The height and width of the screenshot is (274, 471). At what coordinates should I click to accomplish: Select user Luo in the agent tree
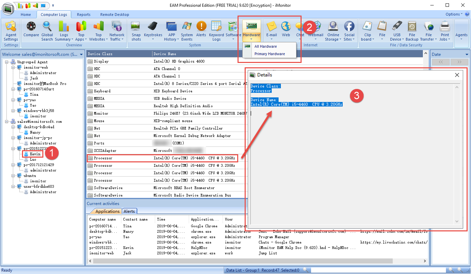33,159
